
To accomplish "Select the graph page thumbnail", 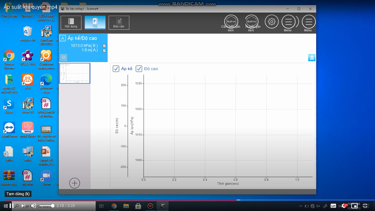I will tap(75, 73).
